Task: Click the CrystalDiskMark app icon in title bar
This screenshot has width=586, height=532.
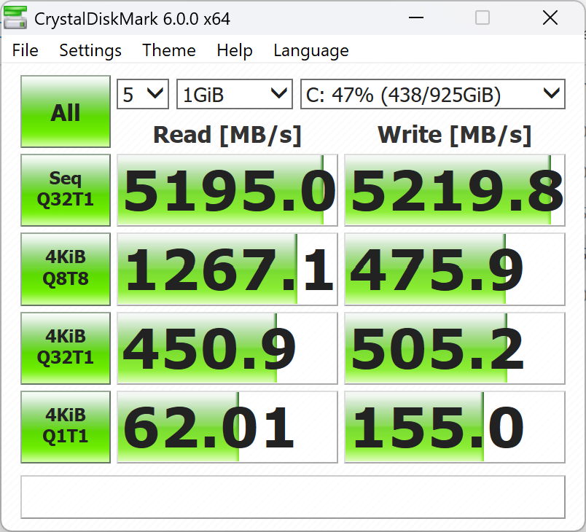Action: [x=15, y=17]
